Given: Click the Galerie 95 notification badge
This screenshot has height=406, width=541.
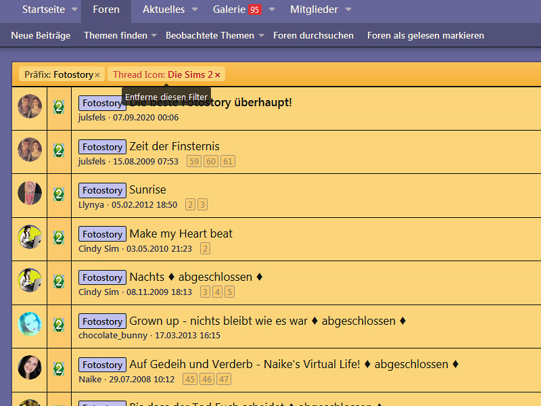Looking at the screenshot, I should (255, 9).
